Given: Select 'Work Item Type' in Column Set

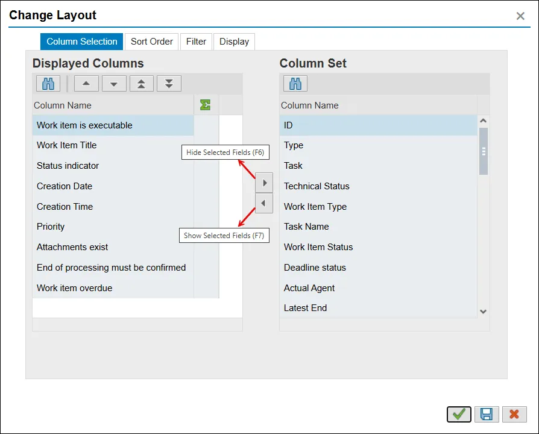Looking at the screenshot, I should tap(378, 207).
